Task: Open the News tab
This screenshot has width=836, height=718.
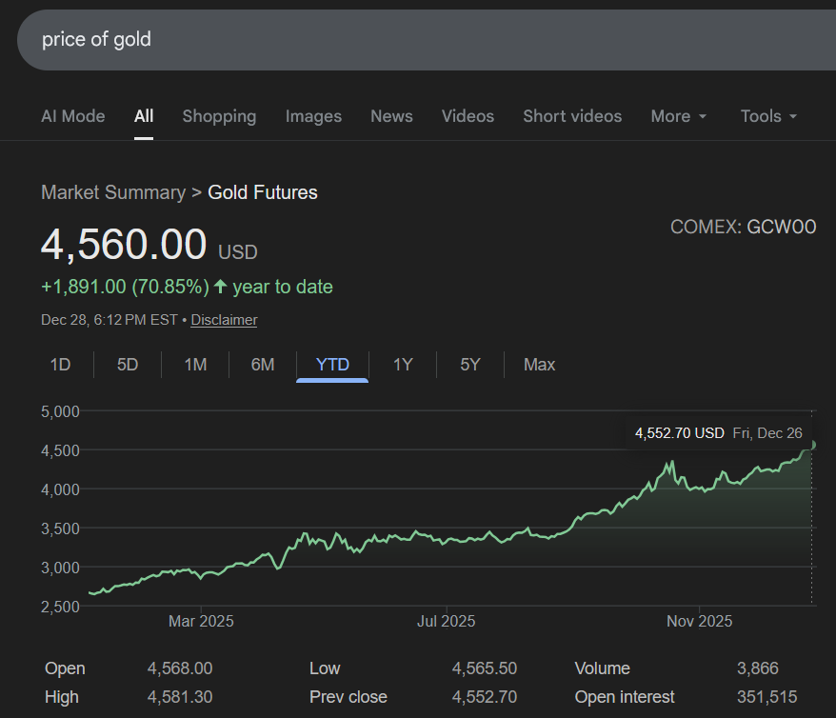Action: click(x=391, y=116)
